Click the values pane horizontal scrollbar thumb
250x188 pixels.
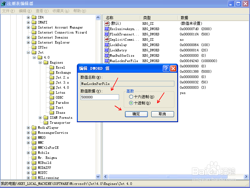tap(168, 177)
